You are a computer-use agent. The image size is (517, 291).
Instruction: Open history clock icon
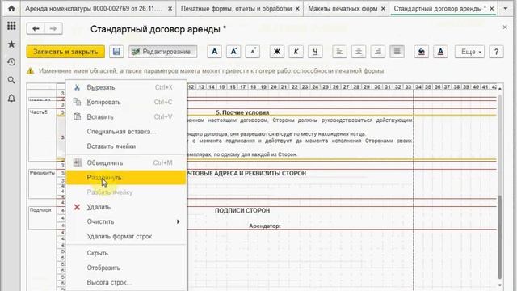pos(11,62)
